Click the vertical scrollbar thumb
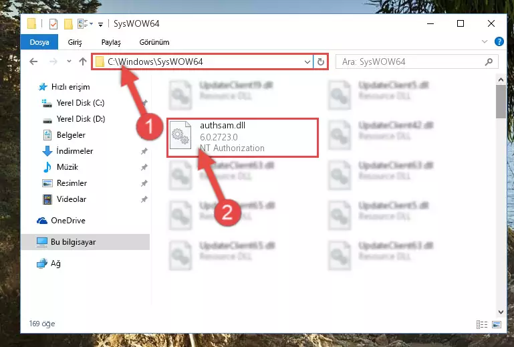Screen dimensions: 514x347 pyautogui.click(x=501, y=102)
